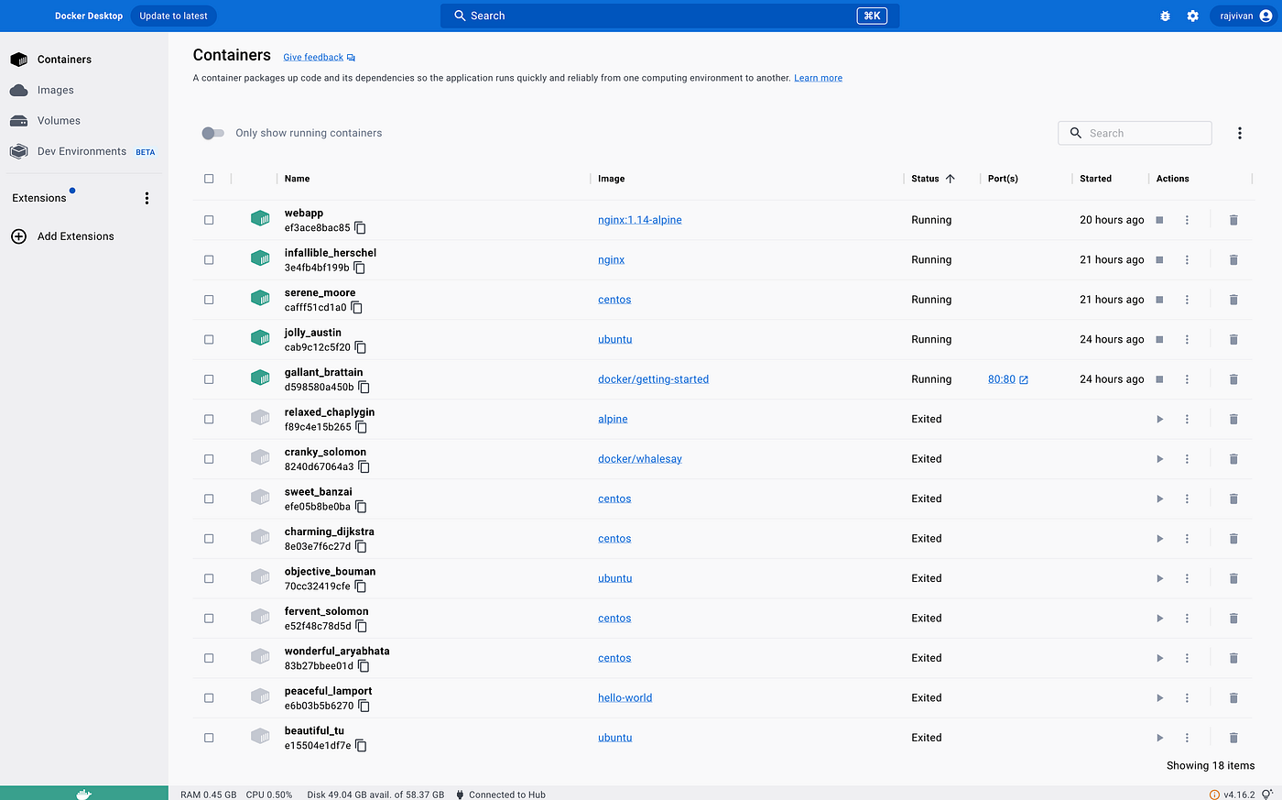This screenshot has height=800, width=1282.
Task: Delete the jolly_austin container
Action: (1233, 340)
